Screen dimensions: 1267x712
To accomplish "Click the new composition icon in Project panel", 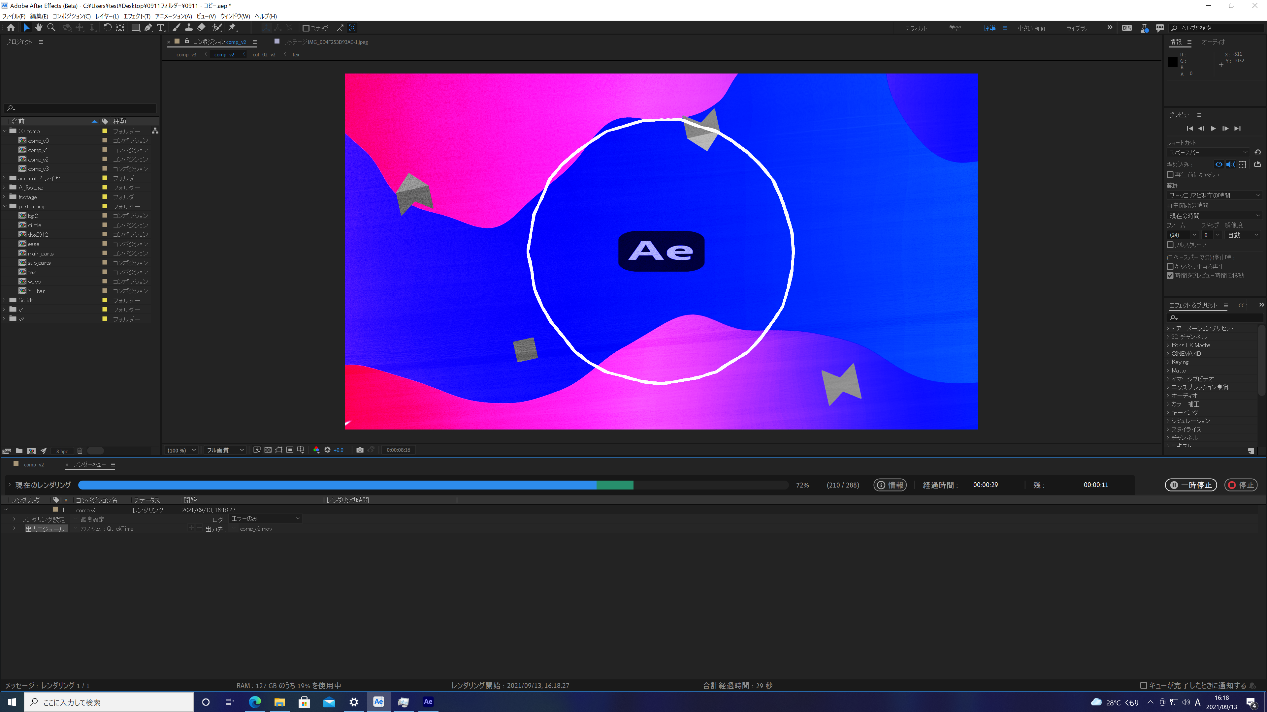I will point(31,451).
